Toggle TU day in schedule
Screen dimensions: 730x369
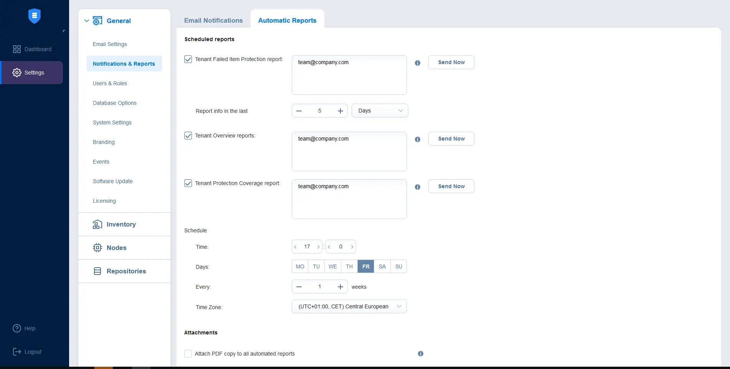coord(316,266)
